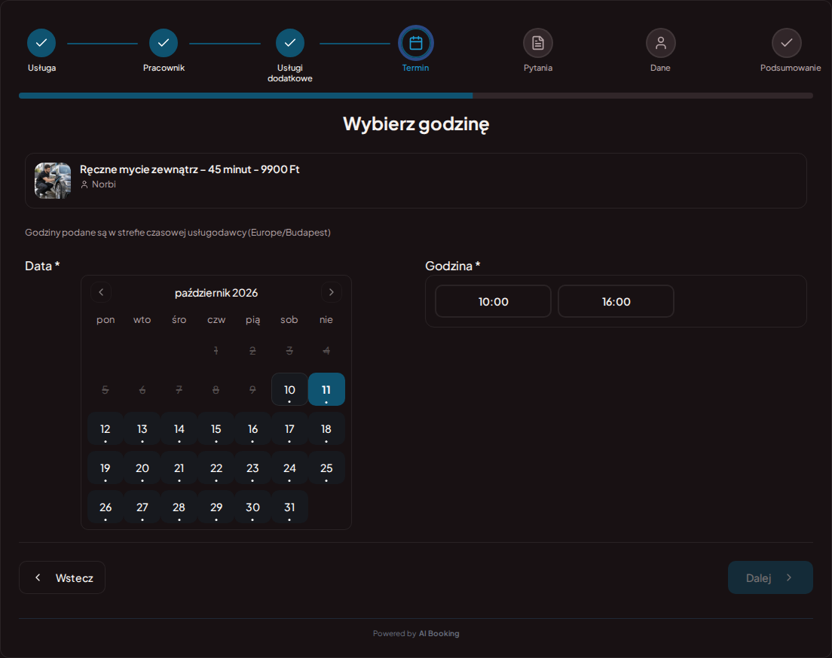Choose October 31 on the calendar
Image resolution: width=832 pixels, height=658 pixels.
pos(289,507)
